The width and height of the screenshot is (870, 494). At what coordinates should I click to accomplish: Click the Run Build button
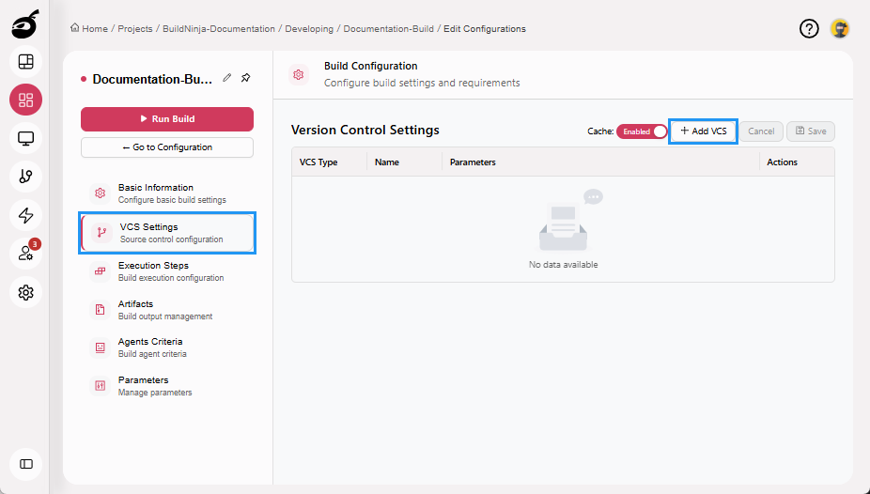click(x=167, y=118)
